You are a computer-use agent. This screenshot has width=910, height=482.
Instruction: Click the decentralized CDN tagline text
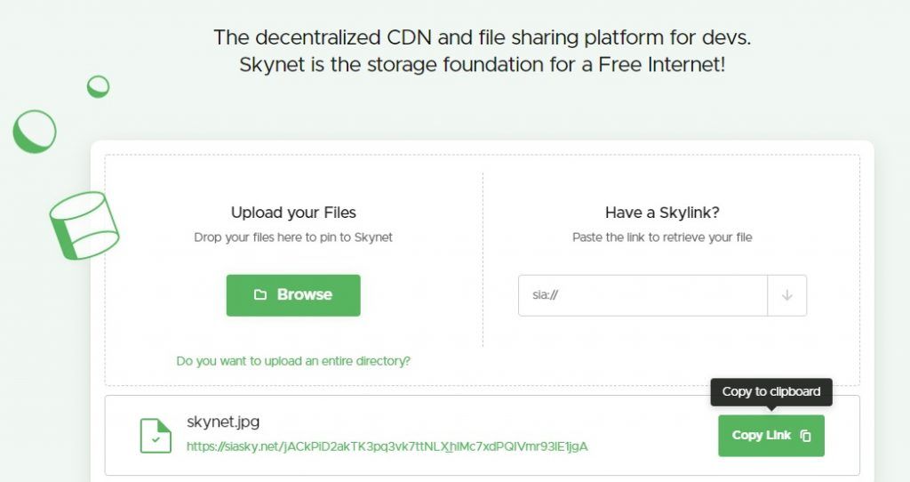click(483, 37)
